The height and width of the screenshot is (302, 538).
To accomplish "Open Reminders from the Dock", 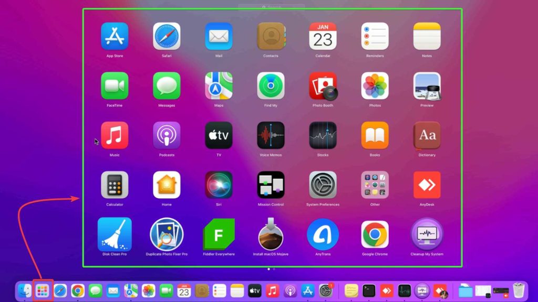I will (x=219, y=291).
